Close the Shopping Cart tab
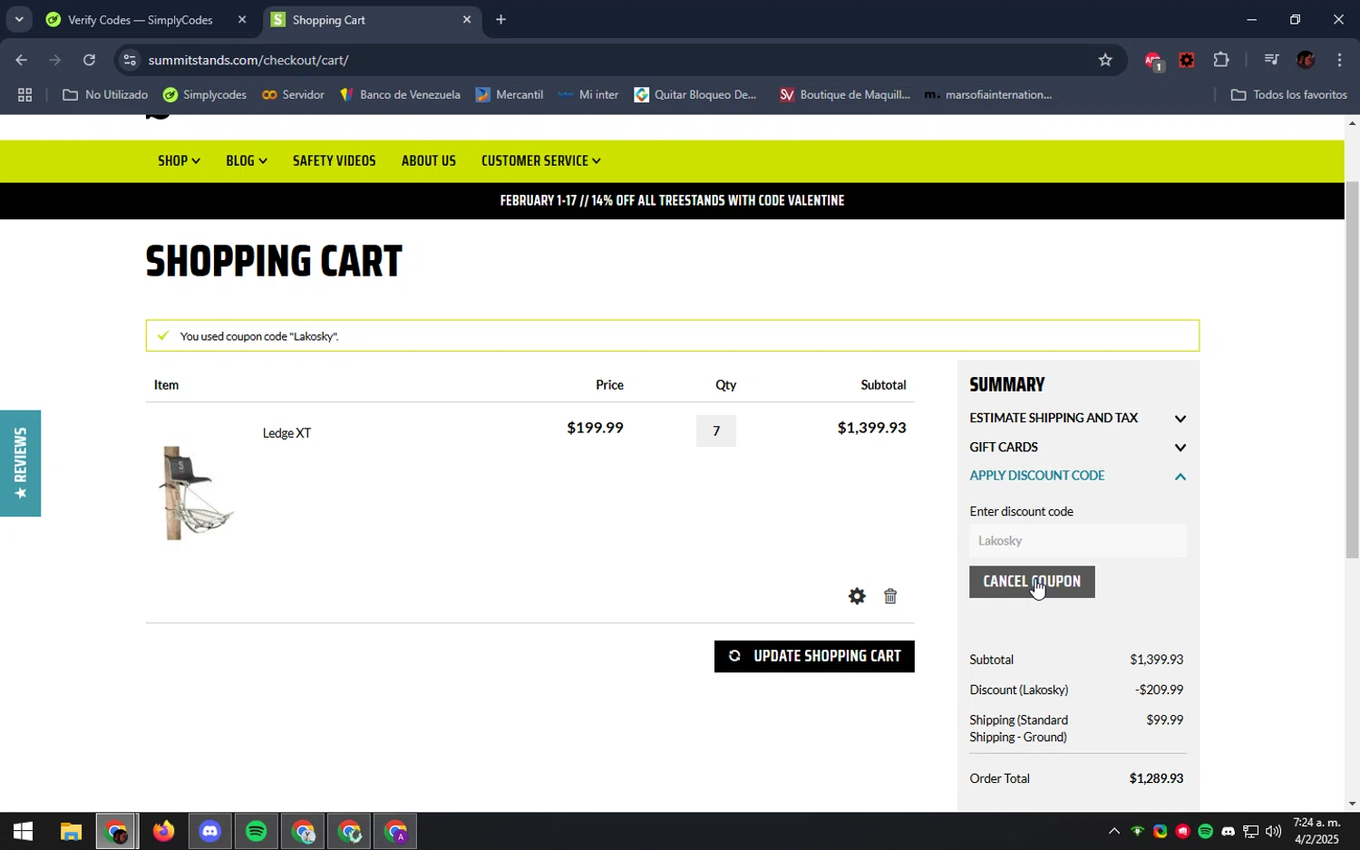This screenshot has width=1360, height=850. click(467, 19)
